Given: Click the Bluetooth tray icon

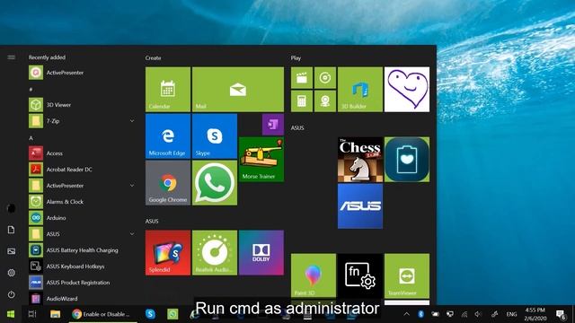Looking at the screenshot, I should point(420,314).
